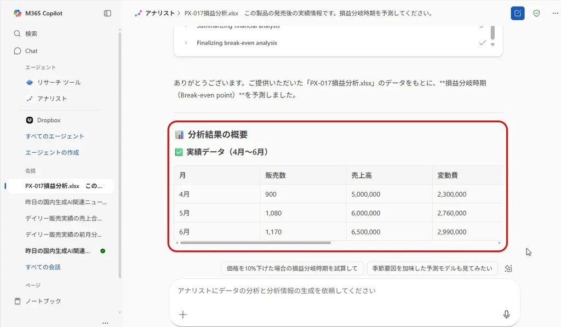Open the ノートブック page
Image resolution: width=561 pixels, height=327 pixels.
point(44,301)
